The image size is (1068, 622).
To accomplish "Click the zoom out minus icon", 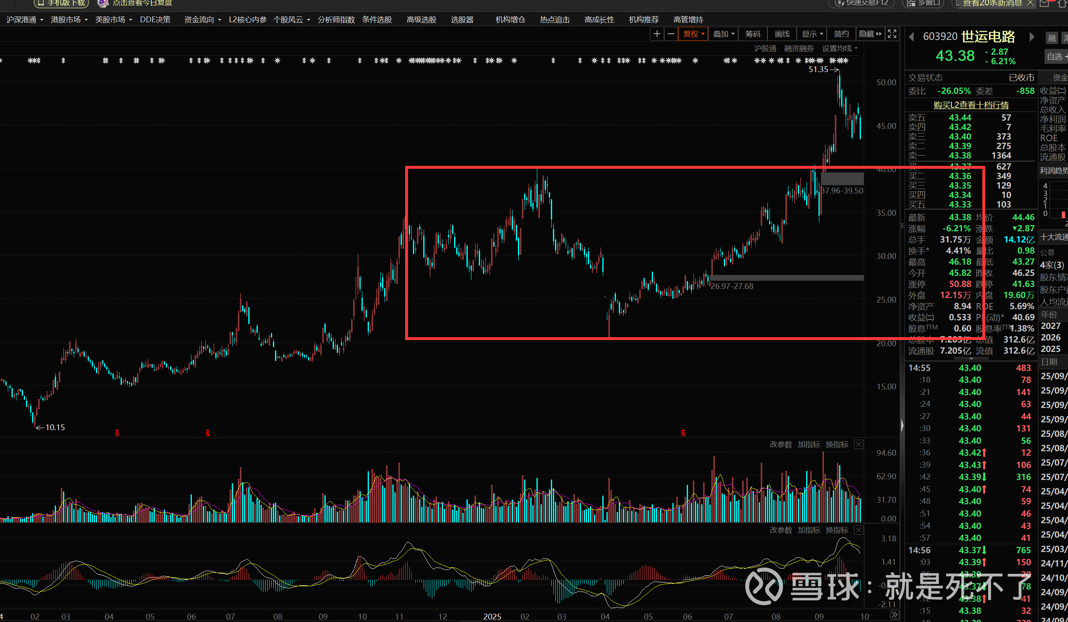I will (671, 34).
